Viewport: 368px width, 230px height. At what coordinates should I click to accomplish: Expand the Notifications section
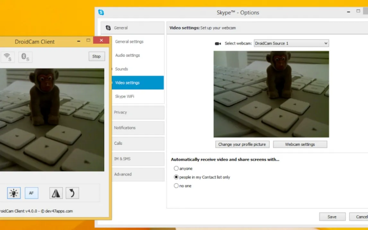pyautogui.click(x=138, y=128)
